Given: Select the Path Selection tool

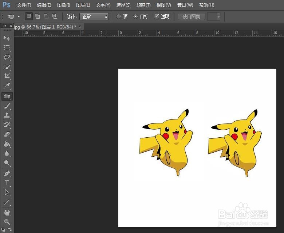Looking at the screenshot, I should (x=7, y=192).
